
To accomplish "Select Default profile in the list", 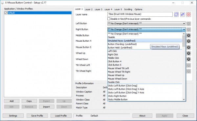I will coord(39,13).
